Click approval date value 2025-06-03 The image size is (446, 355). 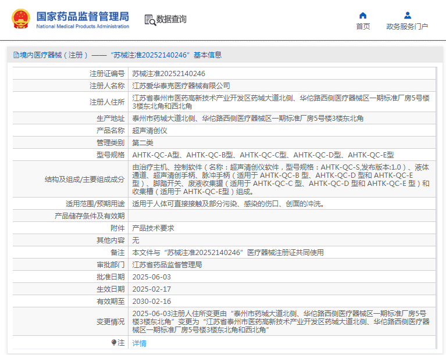(152, 277)
